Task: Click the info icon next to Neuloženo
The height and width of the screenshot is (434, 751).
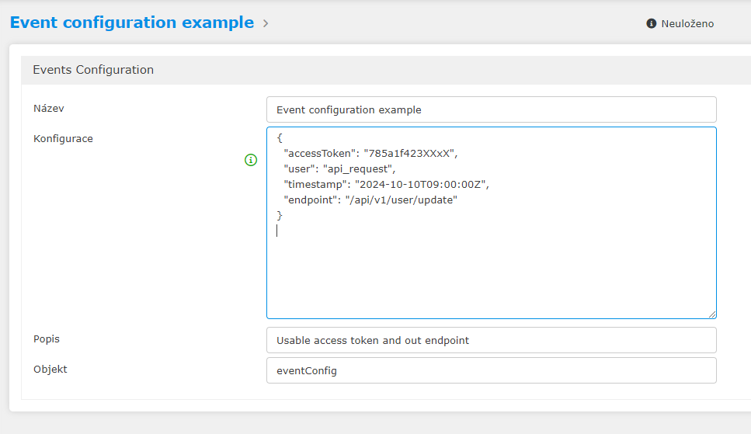Action: pos(652,24)
